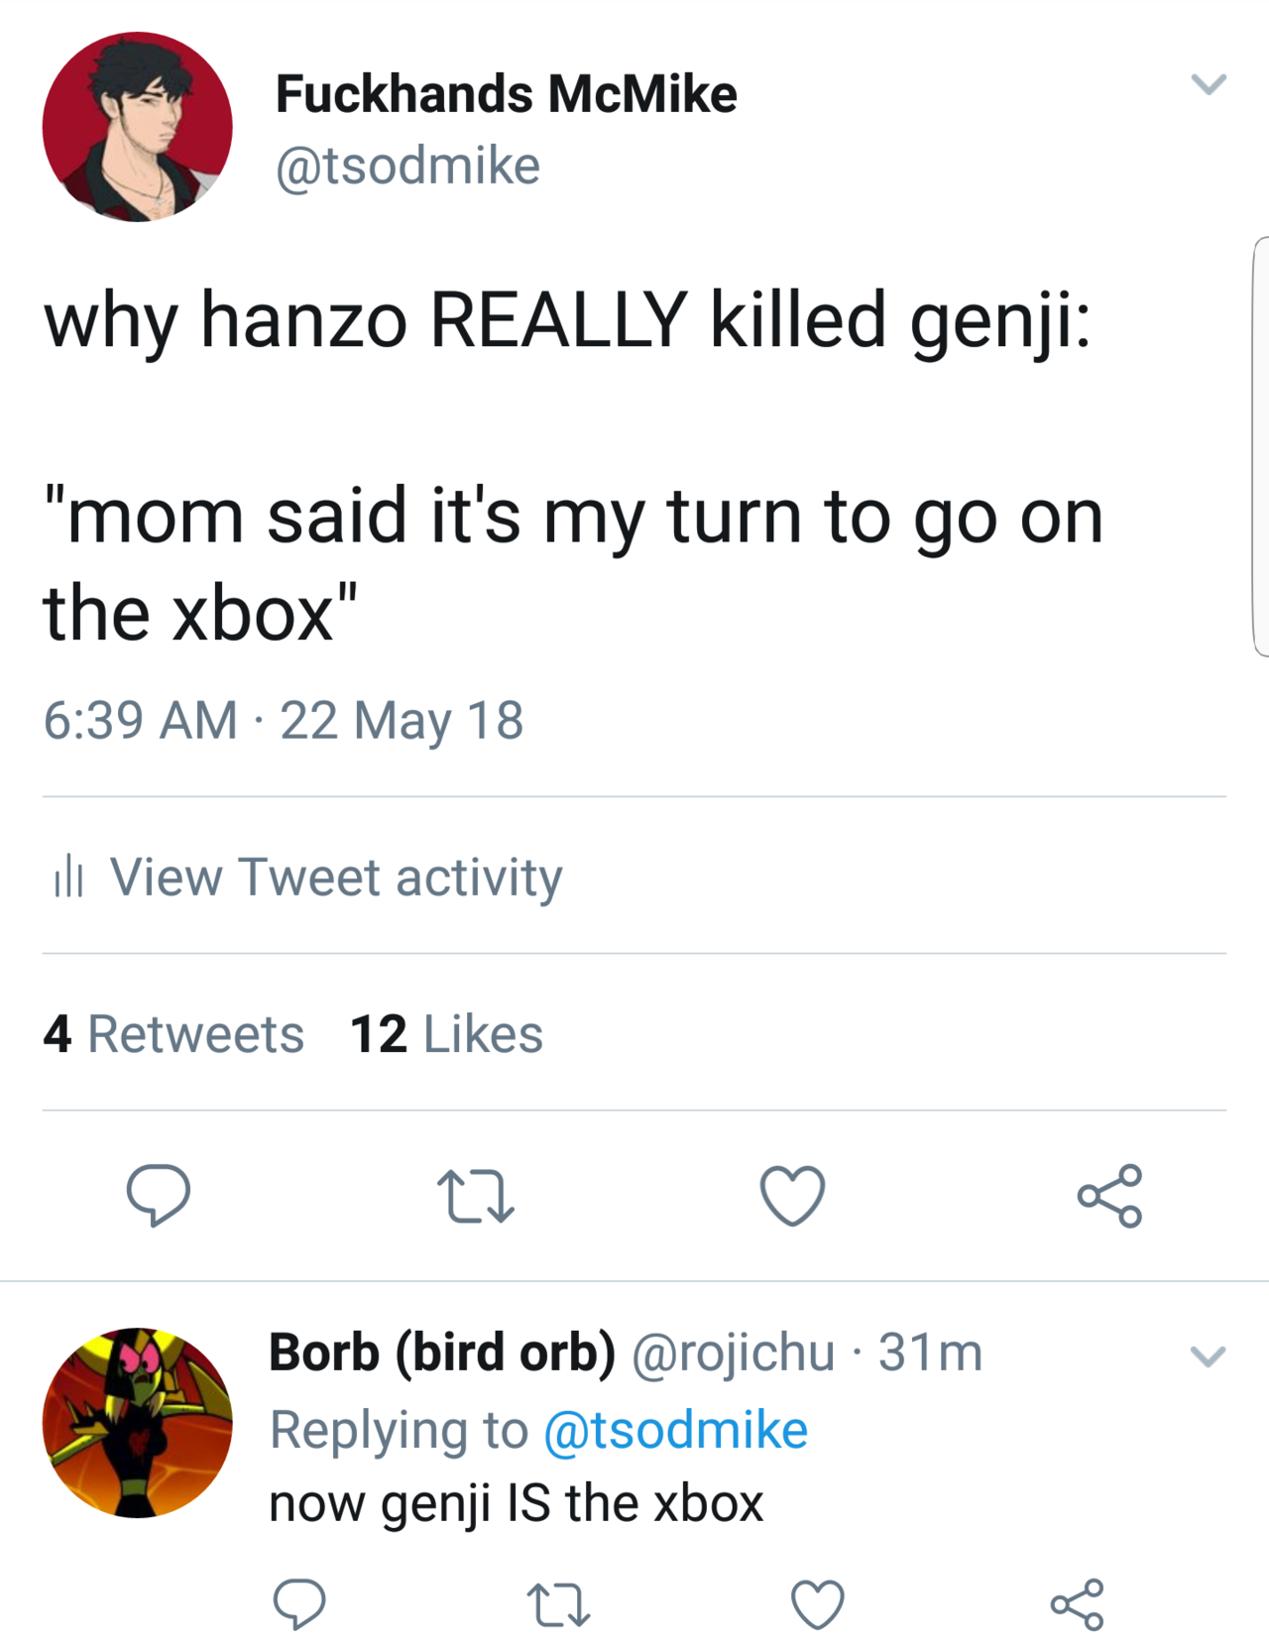Click the scrollbar handle on right edge
This screenshot has width=1269, height=1646.
click(1261, 446)
